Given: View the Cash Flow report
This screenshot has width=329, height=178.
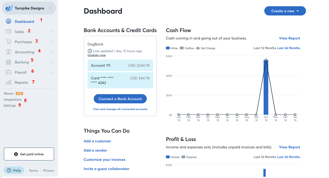Looking at the screenshot, I should pyautogui.click(x=289, y=38).
